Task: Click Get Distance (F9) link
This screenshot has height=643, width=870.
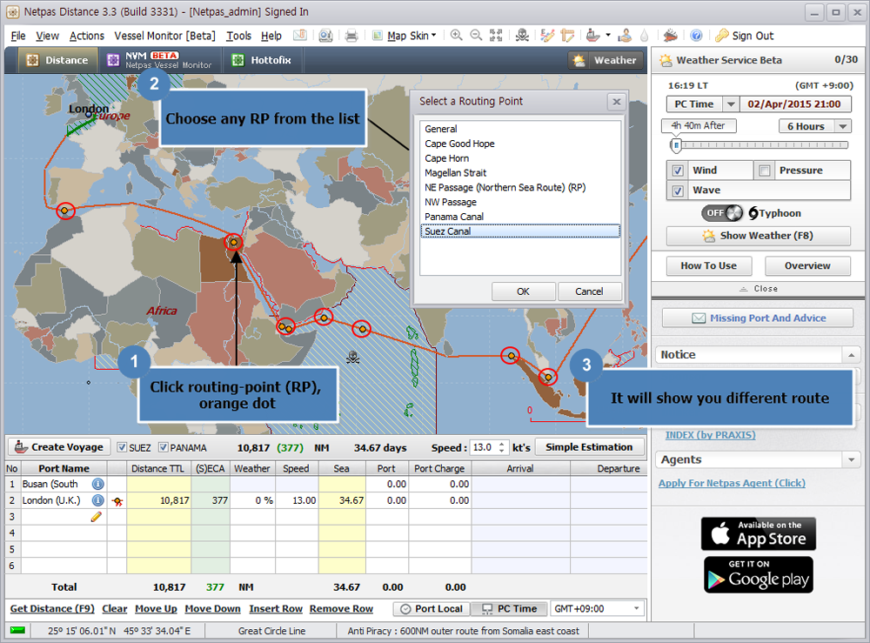Action: (x=52, y=608)
